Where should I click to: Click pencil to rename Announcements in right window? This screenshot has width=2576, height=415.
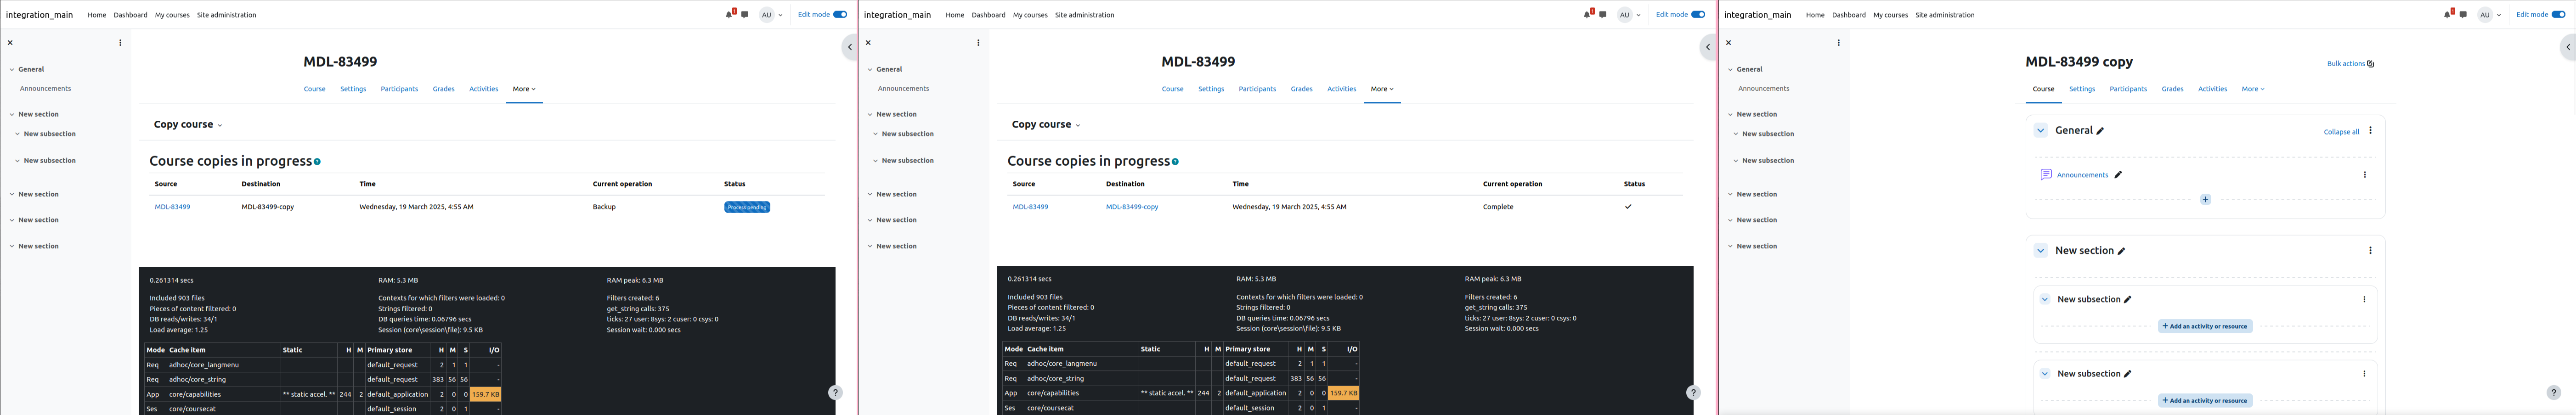(x=2118, y=175)
